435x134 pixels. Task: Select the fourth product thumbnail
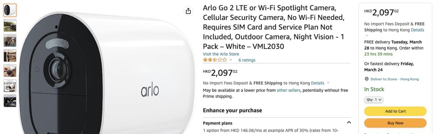pos(10,55)
